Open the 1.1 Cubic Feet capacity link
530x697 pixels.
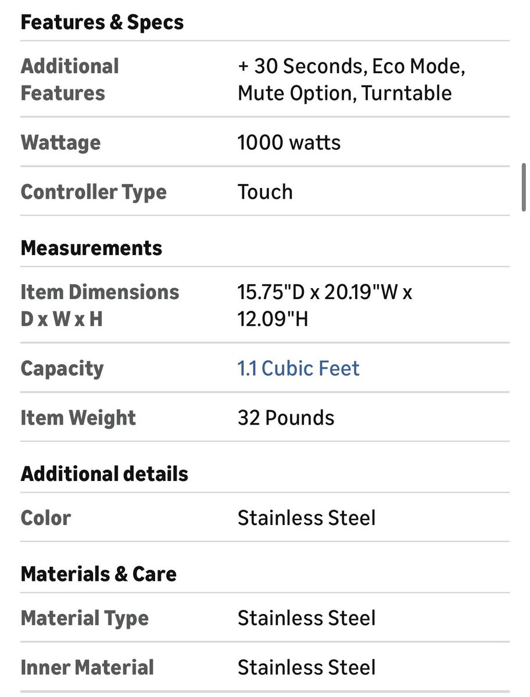coord(298,368)
